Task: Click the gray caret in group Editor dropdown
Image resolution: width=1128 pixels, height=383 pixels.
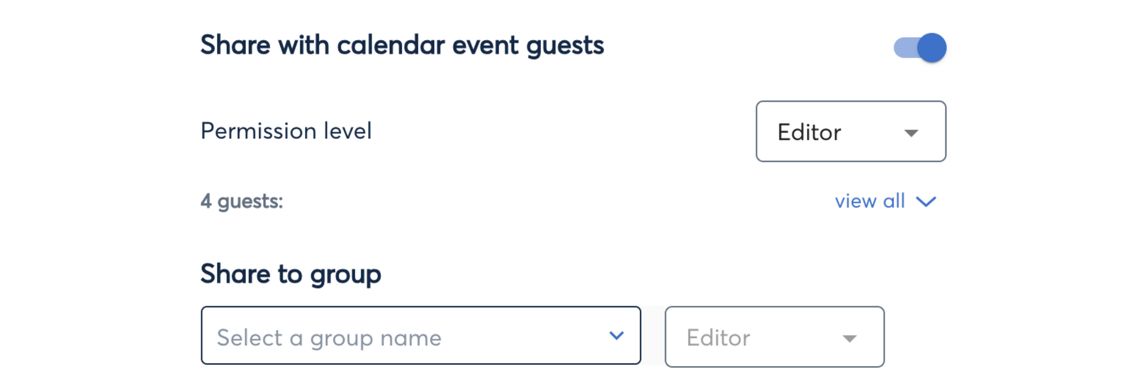Action: pos(849,338)
